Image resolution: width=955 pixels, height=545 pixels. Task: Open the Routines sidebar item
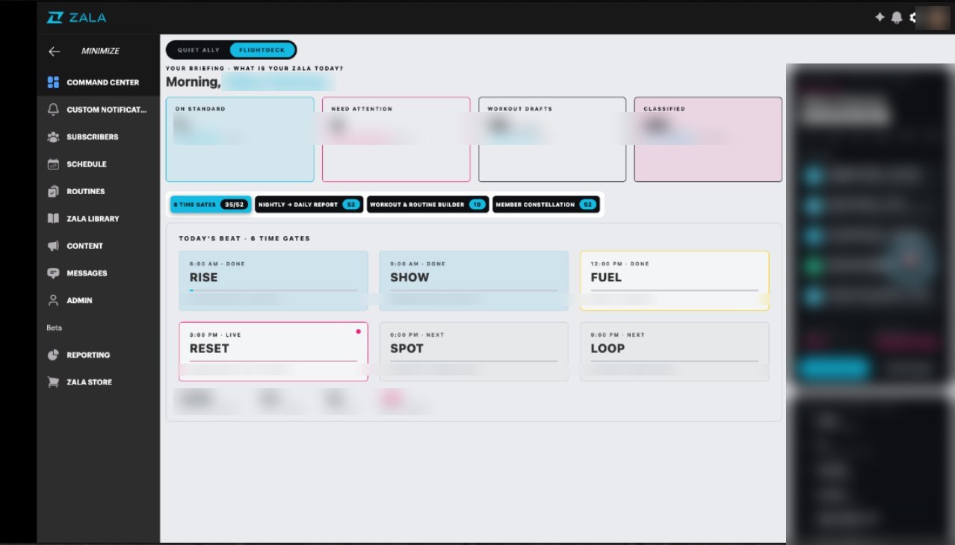pos(98,191)
